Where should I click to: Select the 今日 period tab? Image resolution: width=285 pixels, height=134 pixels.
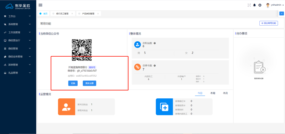[x=200, y=93]
